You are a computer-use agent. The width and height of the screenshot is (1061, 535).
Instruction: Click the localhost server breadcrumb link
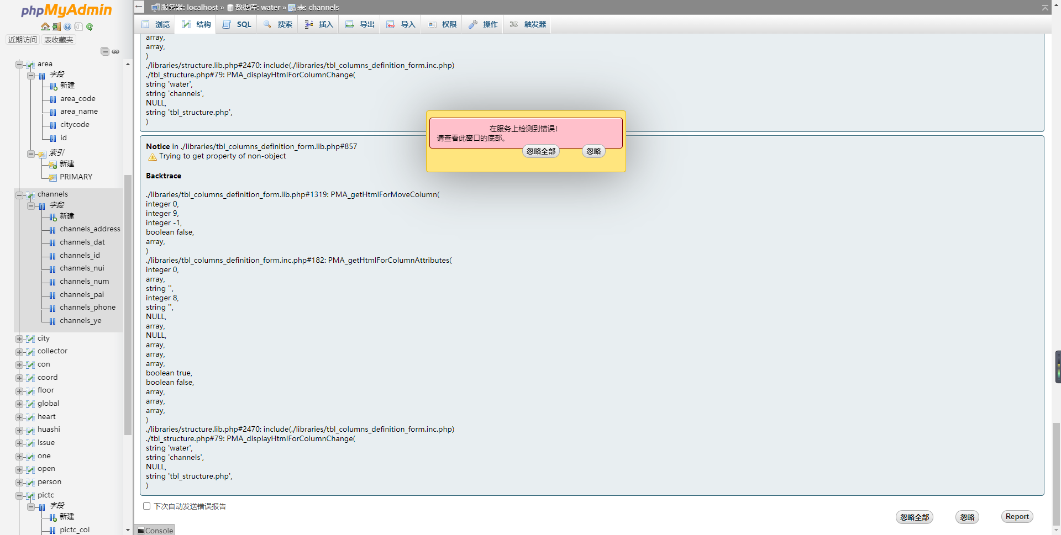pyautogui.click(x=190, y=7)
